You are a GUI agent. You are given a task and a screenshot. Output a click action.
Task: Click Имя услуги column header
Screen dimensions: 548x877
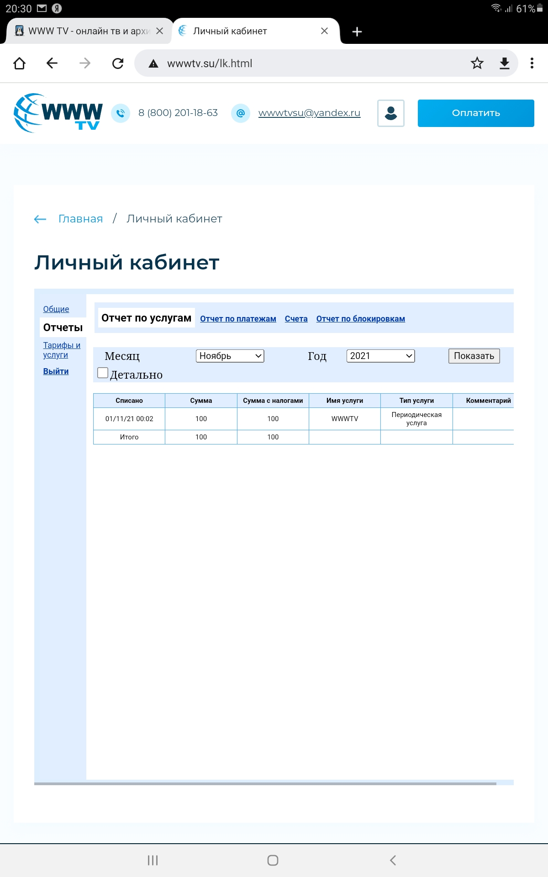345,401
